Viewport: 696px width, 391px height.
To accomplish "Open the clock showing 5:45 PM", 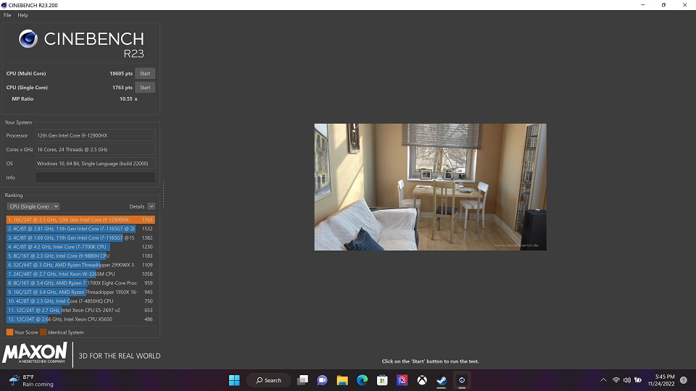I will tap(661, 380).
